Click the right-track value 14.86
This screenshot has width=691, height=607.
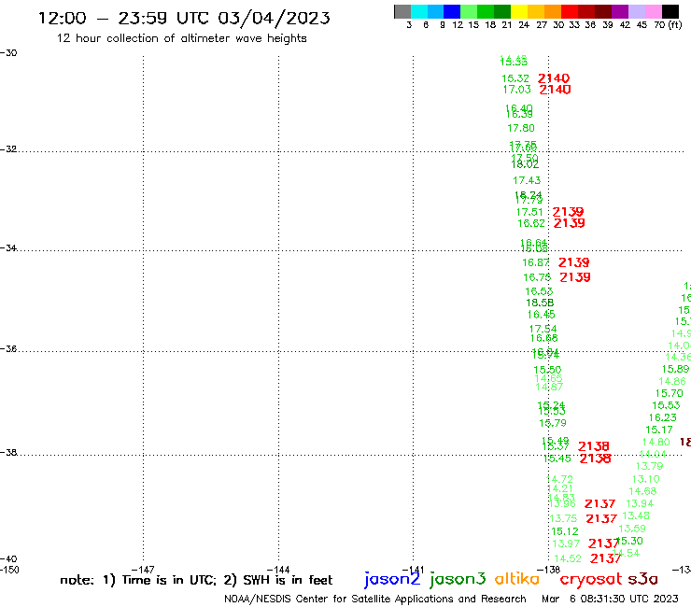click(x=672, y=381)
